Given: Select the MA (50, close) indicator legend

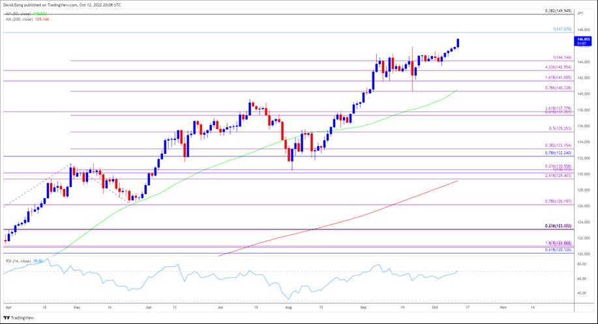Looking at the screenshot, I should click(x=26, y=14).
